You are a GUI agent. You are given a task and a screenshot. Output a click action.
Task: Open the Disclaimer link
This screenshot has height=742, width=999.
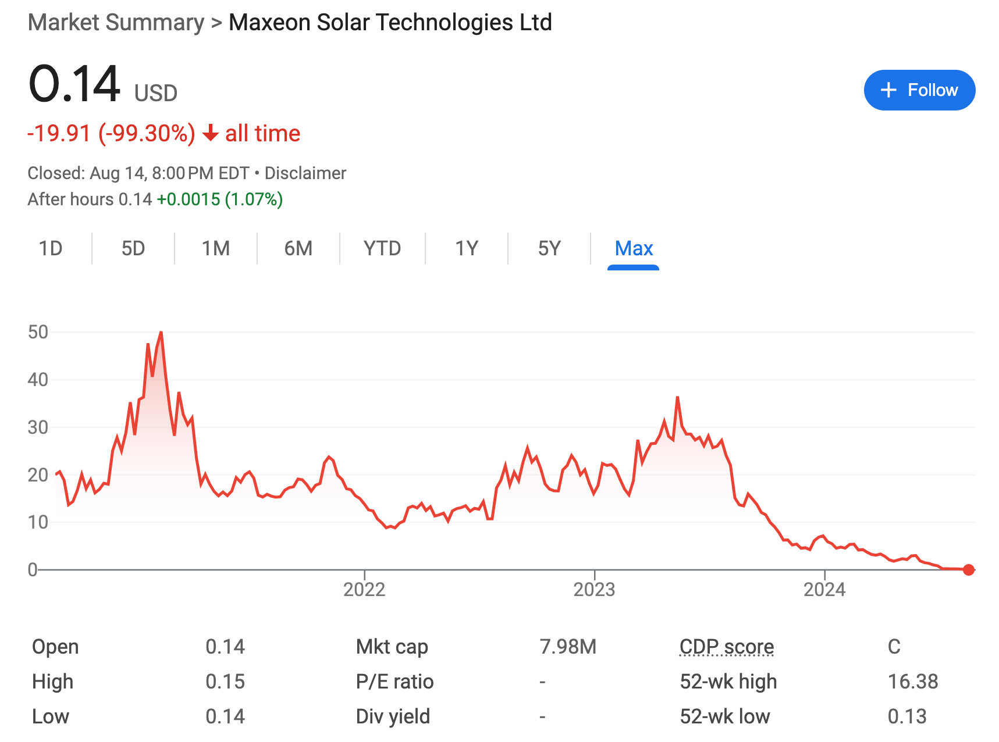pyautogui.click(x=305, y=173)
